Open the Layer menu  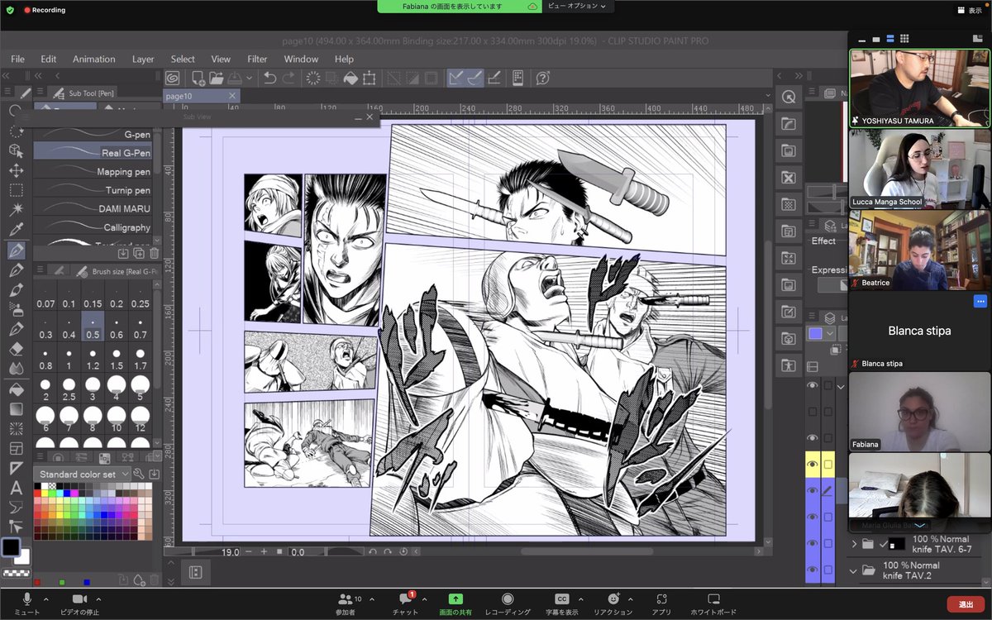click(x=143, y=59)
